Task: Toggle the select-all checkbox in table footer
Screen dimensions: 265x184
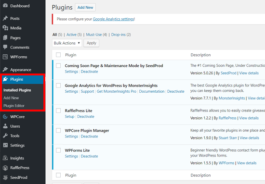Action: point(58,175)
